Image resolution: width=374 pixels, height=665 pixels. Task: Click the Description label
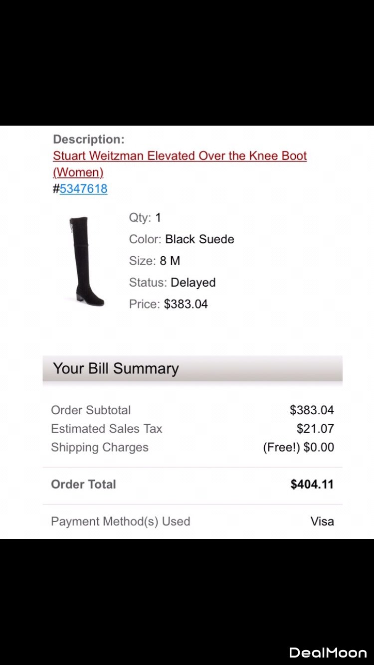(x=89, y=140)
